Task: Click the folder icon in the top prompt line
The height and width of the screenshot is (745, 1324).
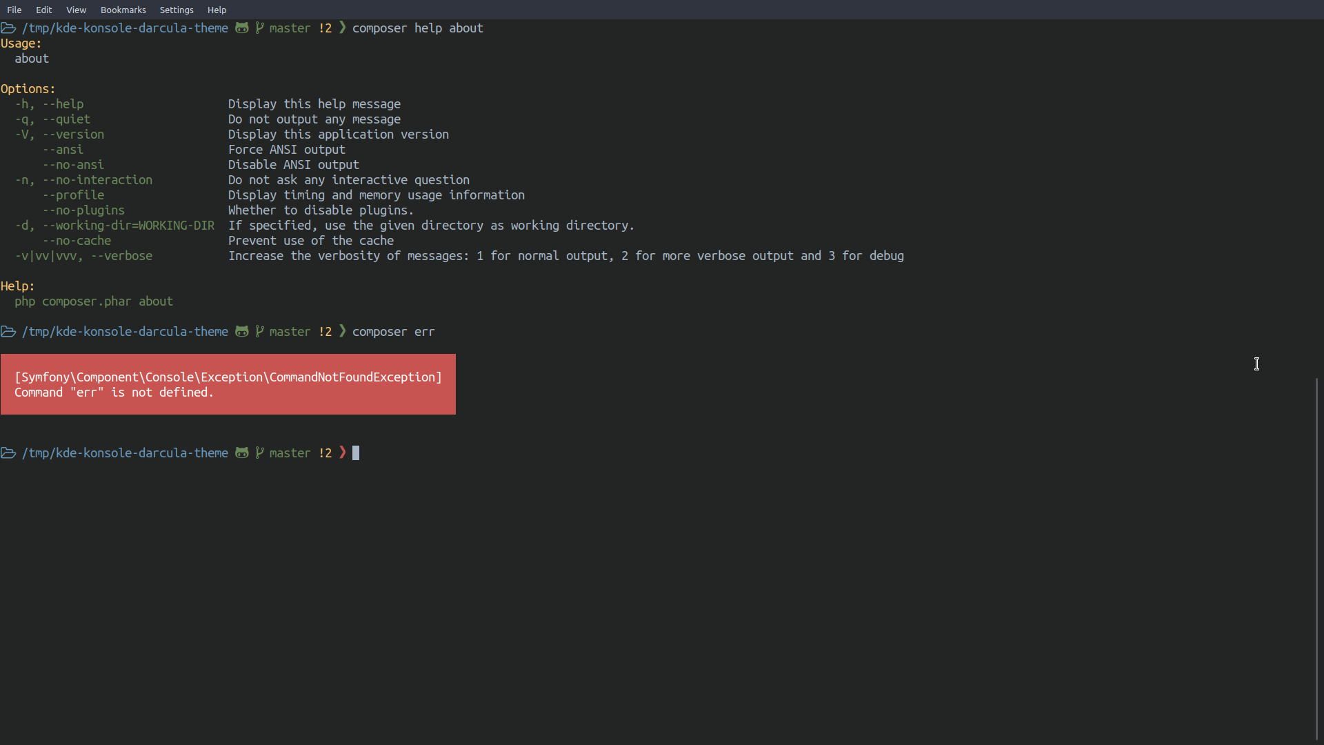Action: [8, 28]
